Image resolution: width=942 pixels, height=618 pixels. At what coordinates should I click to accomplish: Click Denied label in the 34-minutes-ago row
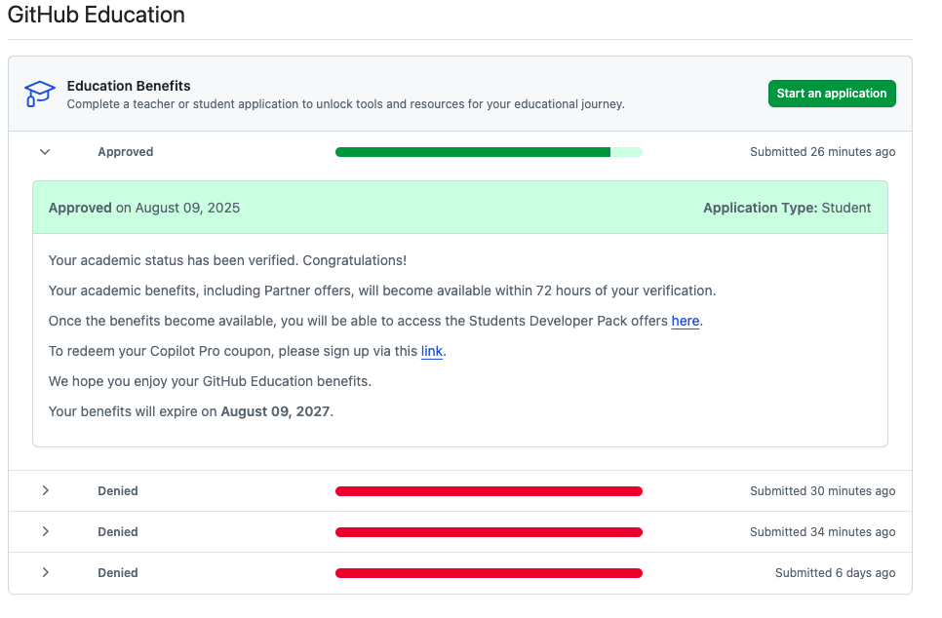coord(118,532)
